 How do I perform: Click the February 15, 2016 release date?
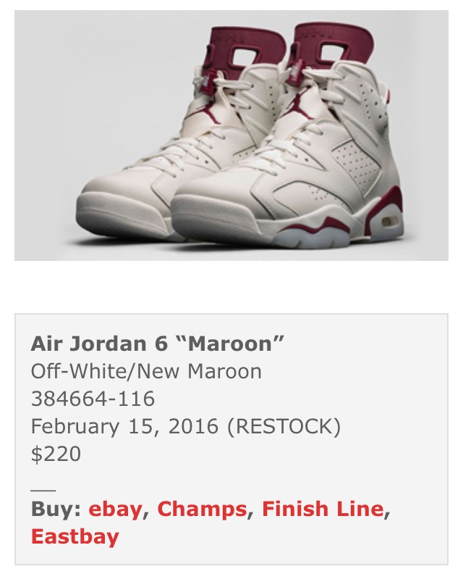(x=124, y=426)
